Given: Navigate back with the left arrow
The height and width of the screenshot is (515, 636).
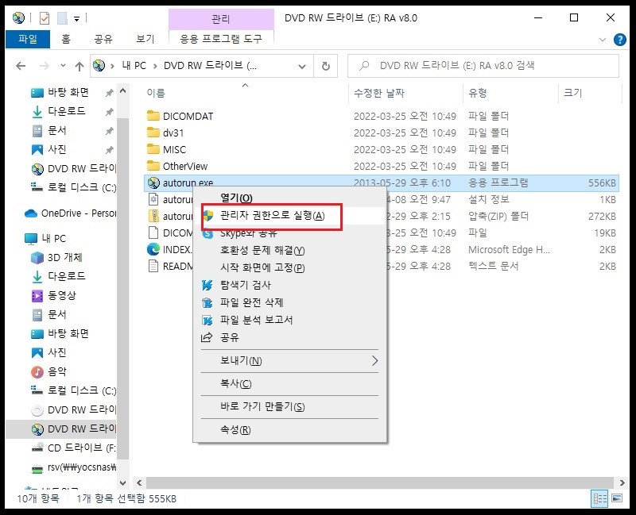Looking at the screenshot, I should (x=19, y=66).
